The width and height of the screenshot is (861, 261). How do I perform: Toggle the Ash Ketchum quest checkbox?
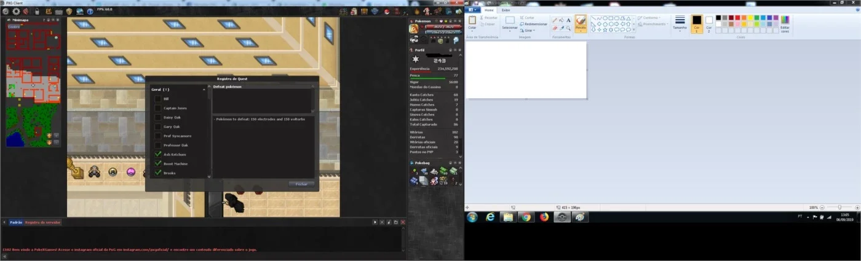[x=158, y=154]
